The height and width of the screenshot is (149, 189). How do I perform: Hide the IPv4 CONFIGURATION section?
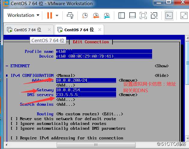(162, 76)
